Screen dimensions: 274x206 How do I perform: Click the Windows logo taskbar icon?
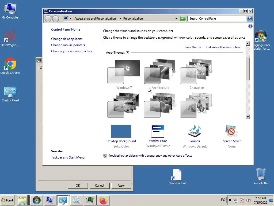[36, 200]
